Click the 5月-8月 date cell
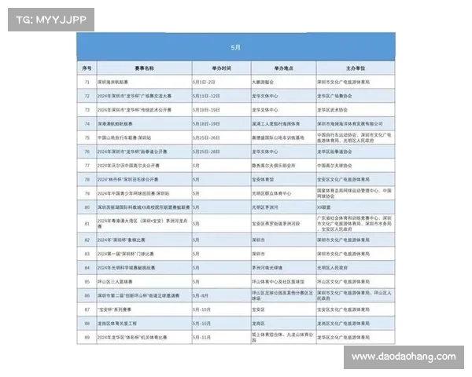 coord(200,295)
